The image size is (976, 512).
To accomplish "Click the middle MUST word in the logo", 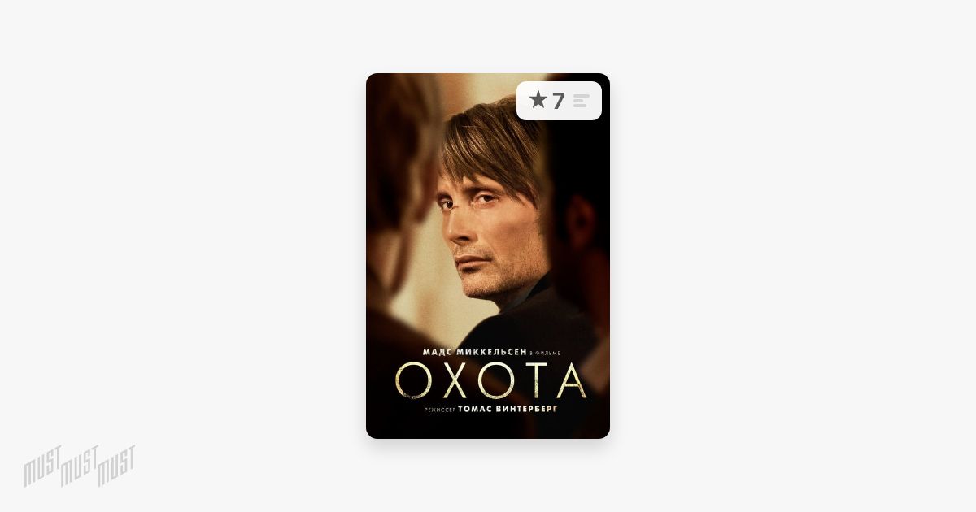I will pyautogui.click(x=79, y=465).
